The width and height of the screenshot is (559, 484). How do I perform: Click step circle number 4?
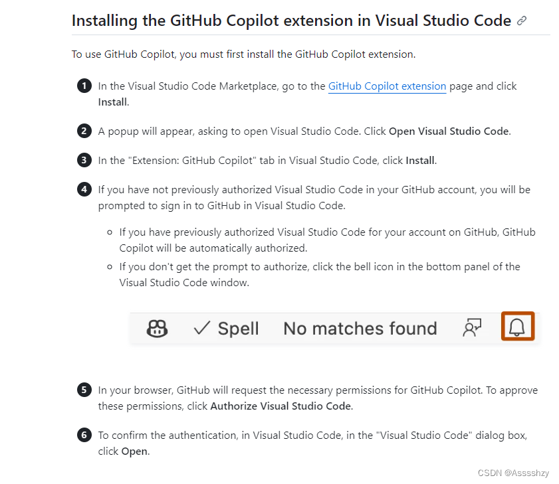(84, 189)
